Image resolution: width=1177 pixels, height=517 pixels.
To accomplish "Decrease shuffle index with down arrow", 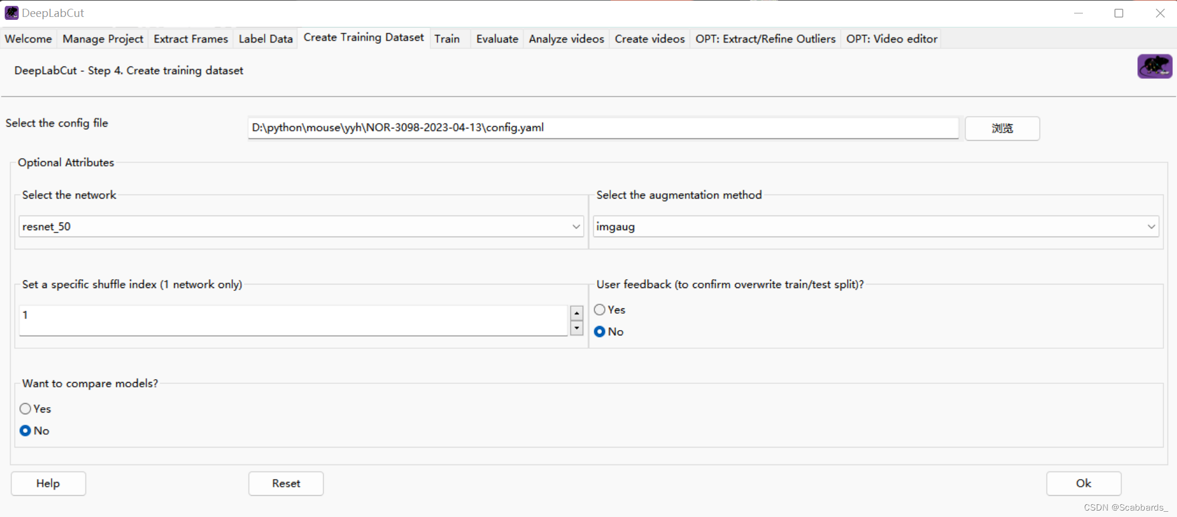I will 577,328.
